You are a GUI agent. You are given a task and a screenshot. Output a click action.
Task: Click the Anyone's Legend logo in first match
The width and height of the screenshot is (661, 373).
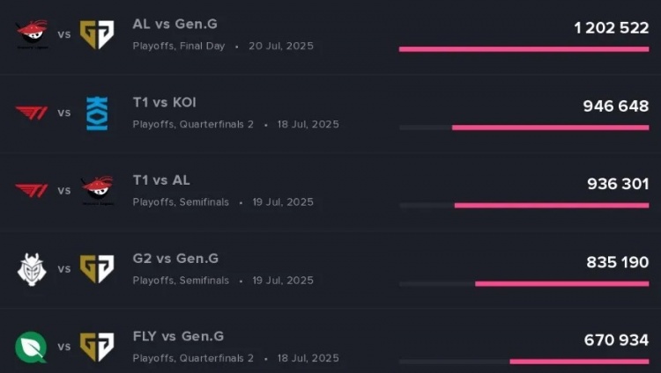click(32, 34)
